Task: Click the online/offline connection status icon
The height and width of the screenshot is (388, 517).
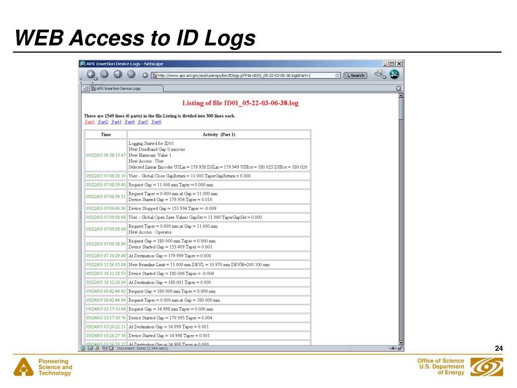Action: (x=393, y=348)
